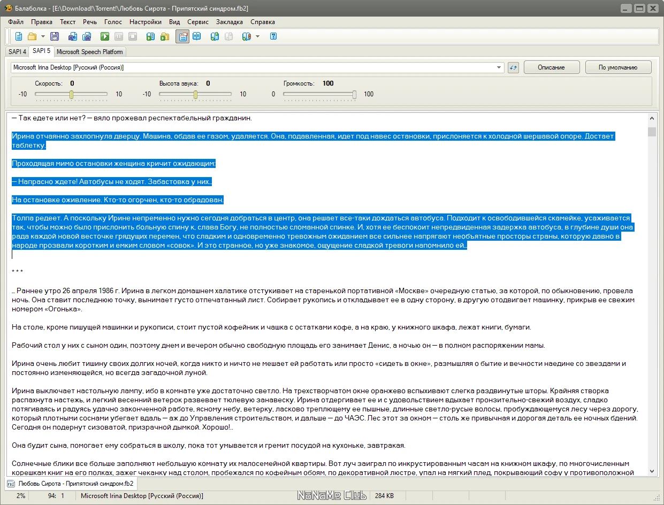The height and width of the screenshot is (505, 664).
Task: Click the voice name in the status bar
Action: tap(142, 496)
